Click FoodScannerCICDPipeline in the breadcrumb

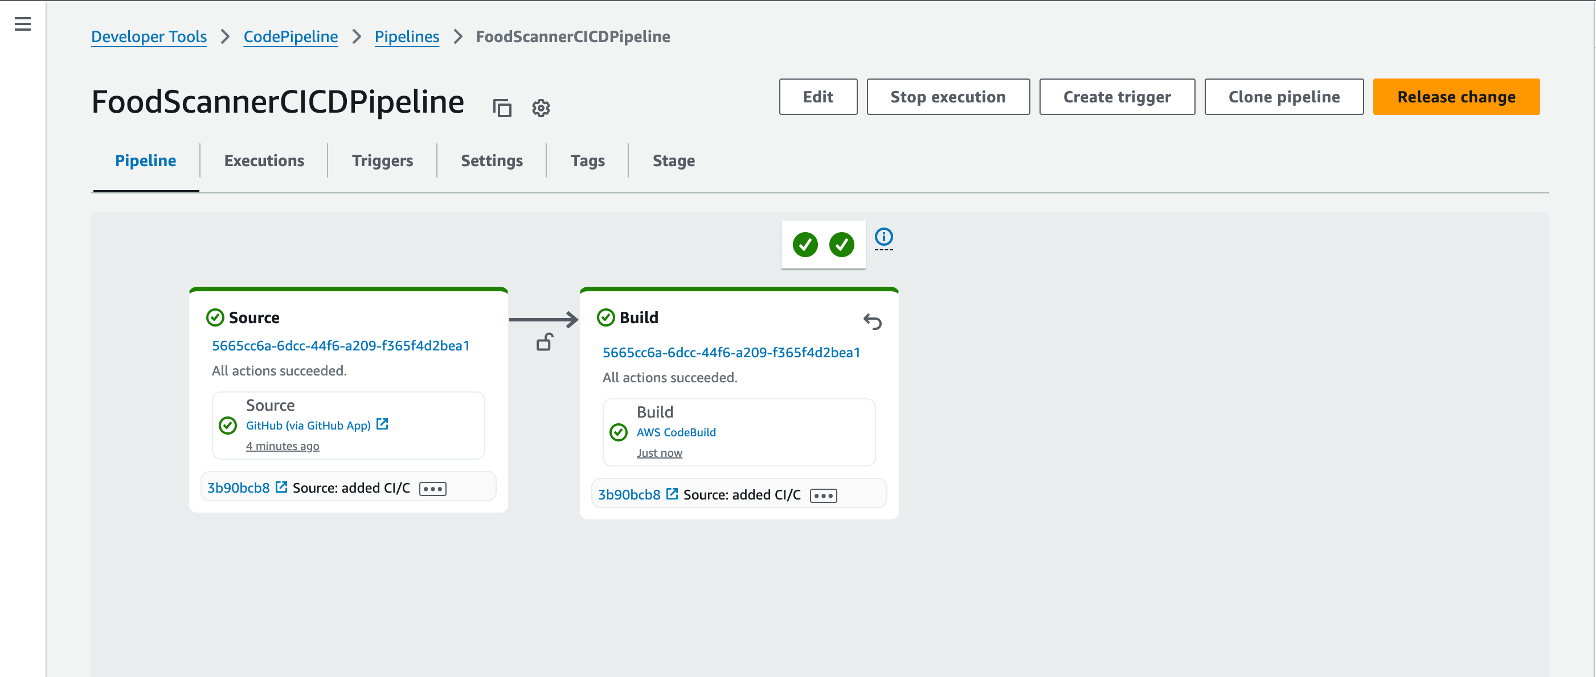(x=573, y=37)
